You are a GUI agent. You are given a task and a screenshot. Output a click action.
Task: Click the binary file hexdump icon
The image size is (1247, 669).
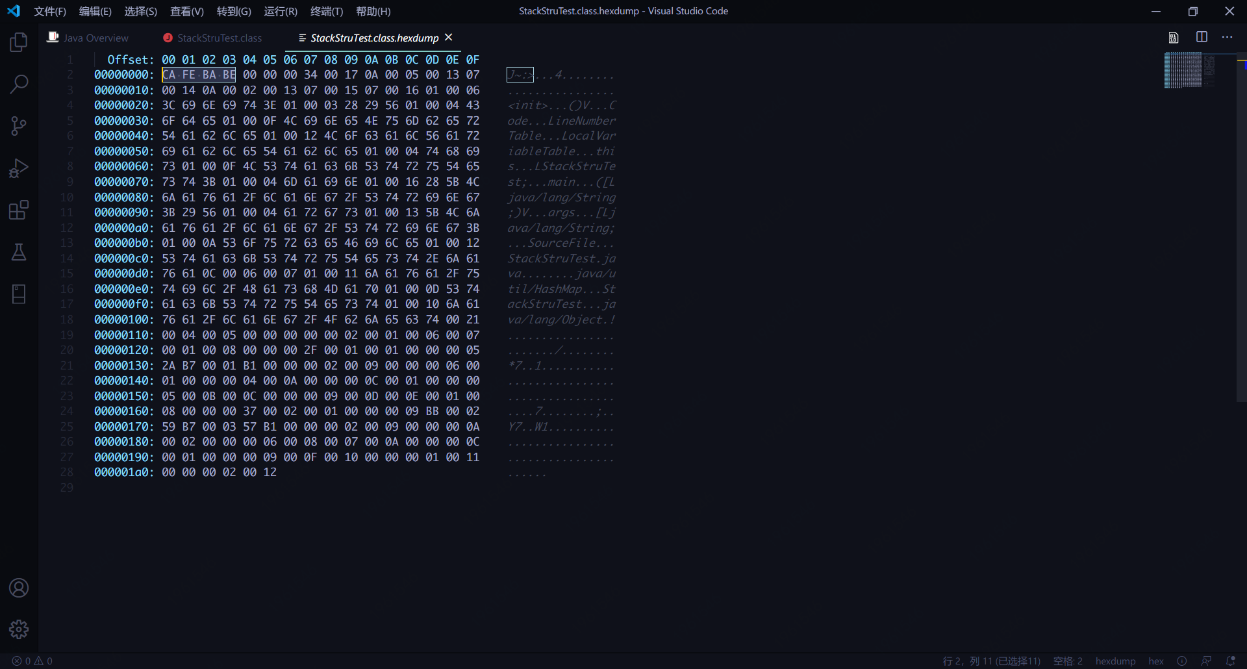[1174, 38]
